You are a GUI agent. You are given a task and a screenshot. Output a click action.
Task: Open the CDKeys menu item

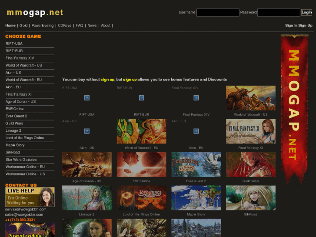pos(64,25)
